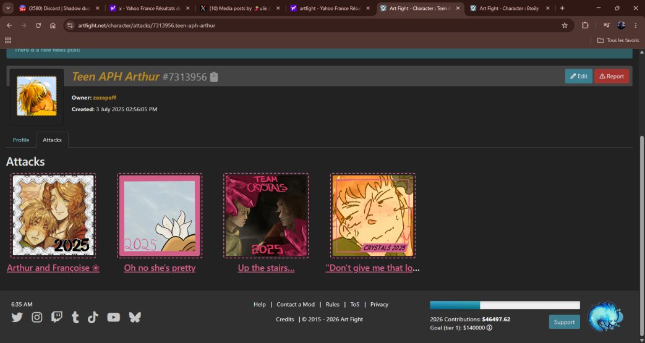645x343 pixels.
Task: Switch to the artfight Yahoo France tab
Action: 330,8
